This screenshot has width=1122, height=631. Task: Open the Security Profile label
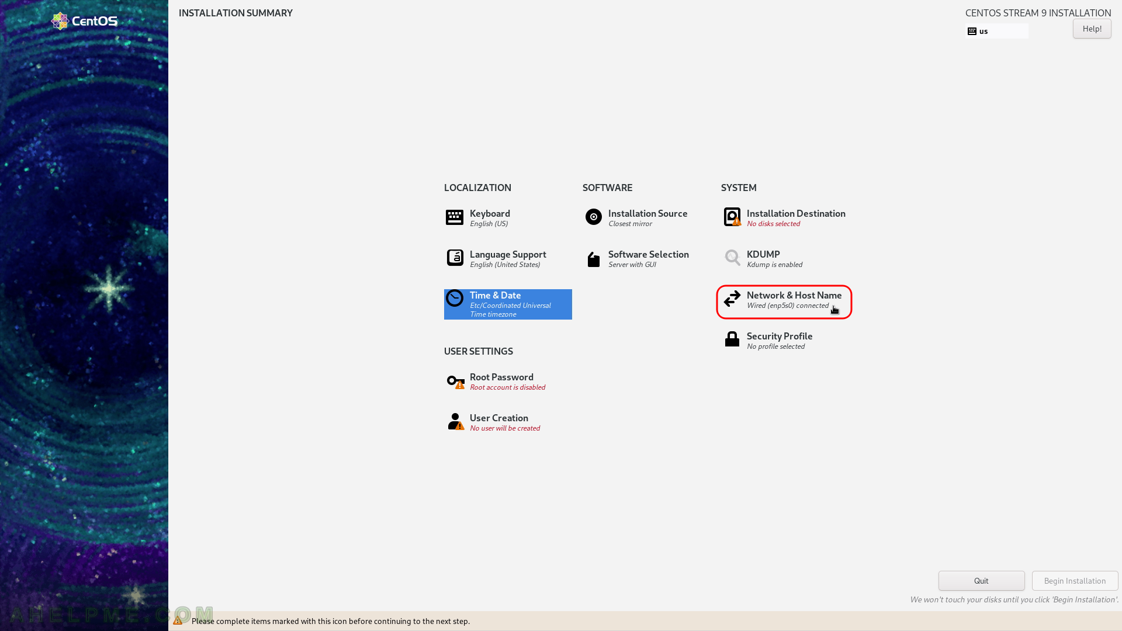point(780,337)
